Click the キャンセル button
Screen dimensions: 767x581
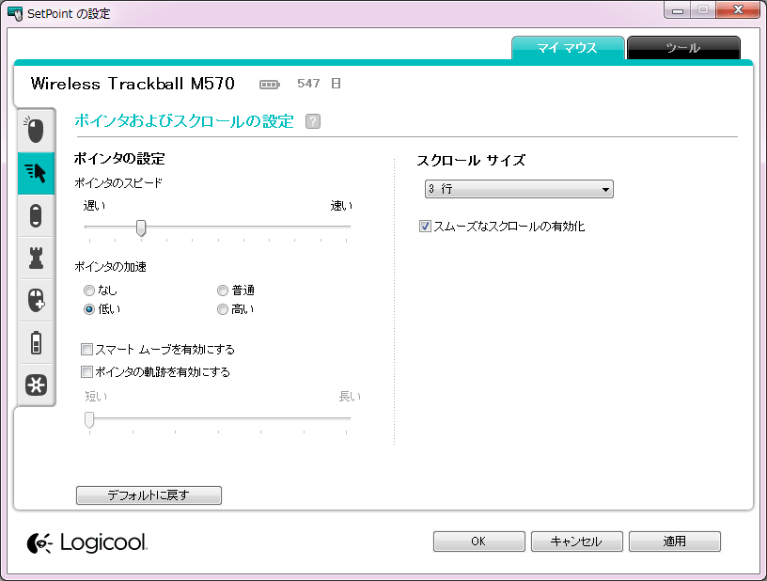(x=577, y=542)
